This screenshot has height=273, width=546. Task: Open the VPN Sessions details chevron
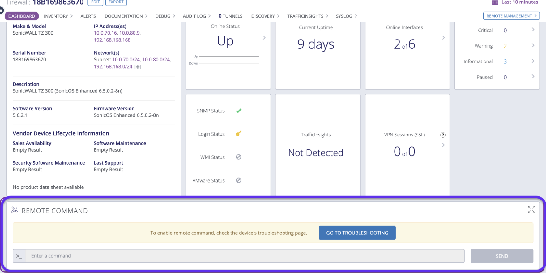coord(443,145)
